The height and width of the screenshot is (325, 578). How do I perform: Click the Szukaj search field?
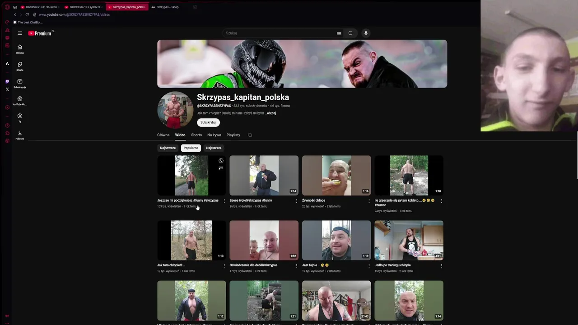point(280,33)
